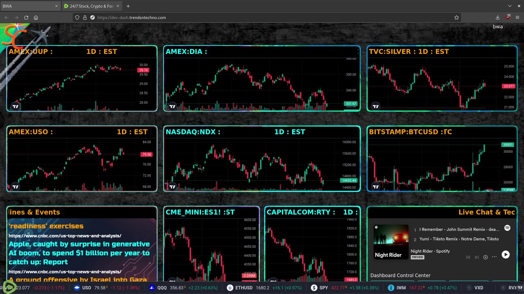Switch to the 24/7 Stock, Crypto tab
This screenshot has height=294, width=524.
click(x=92, y=6)
